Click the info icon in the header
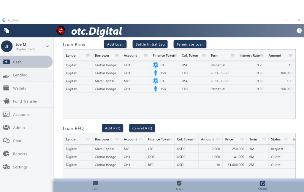This screenshot has width=304, height=192. [x=299, y=31]
